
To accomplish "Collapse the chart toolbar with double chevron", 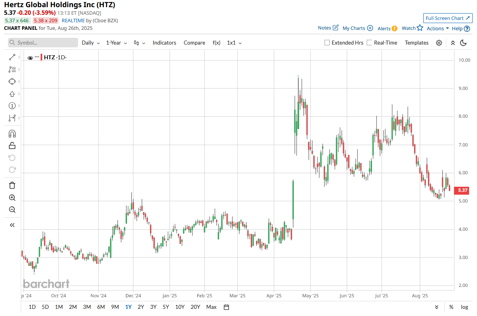I will coord(453,43).
